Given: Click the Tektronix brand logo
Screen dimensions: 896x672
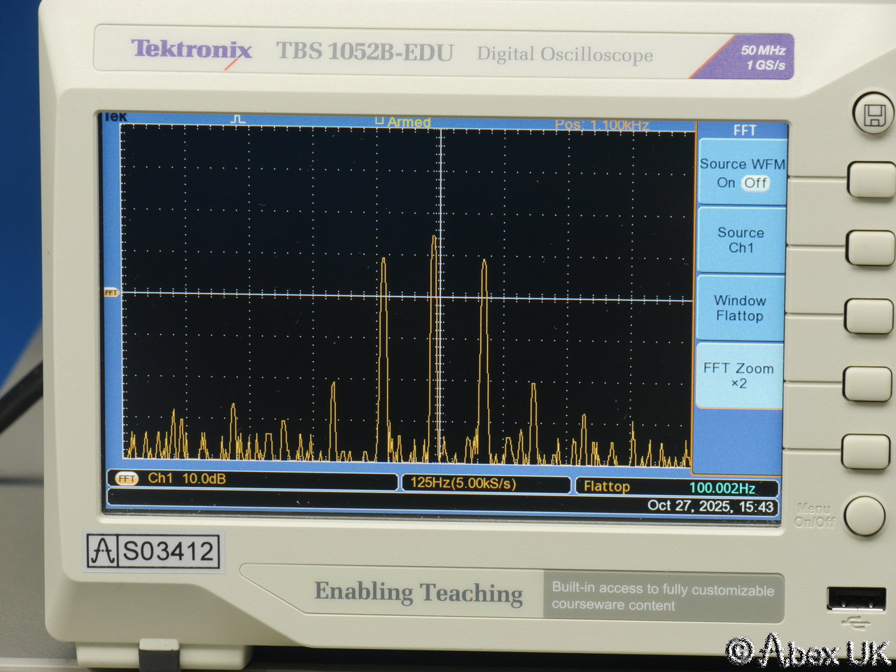Looking at the screenshot, I should (191, 50).
